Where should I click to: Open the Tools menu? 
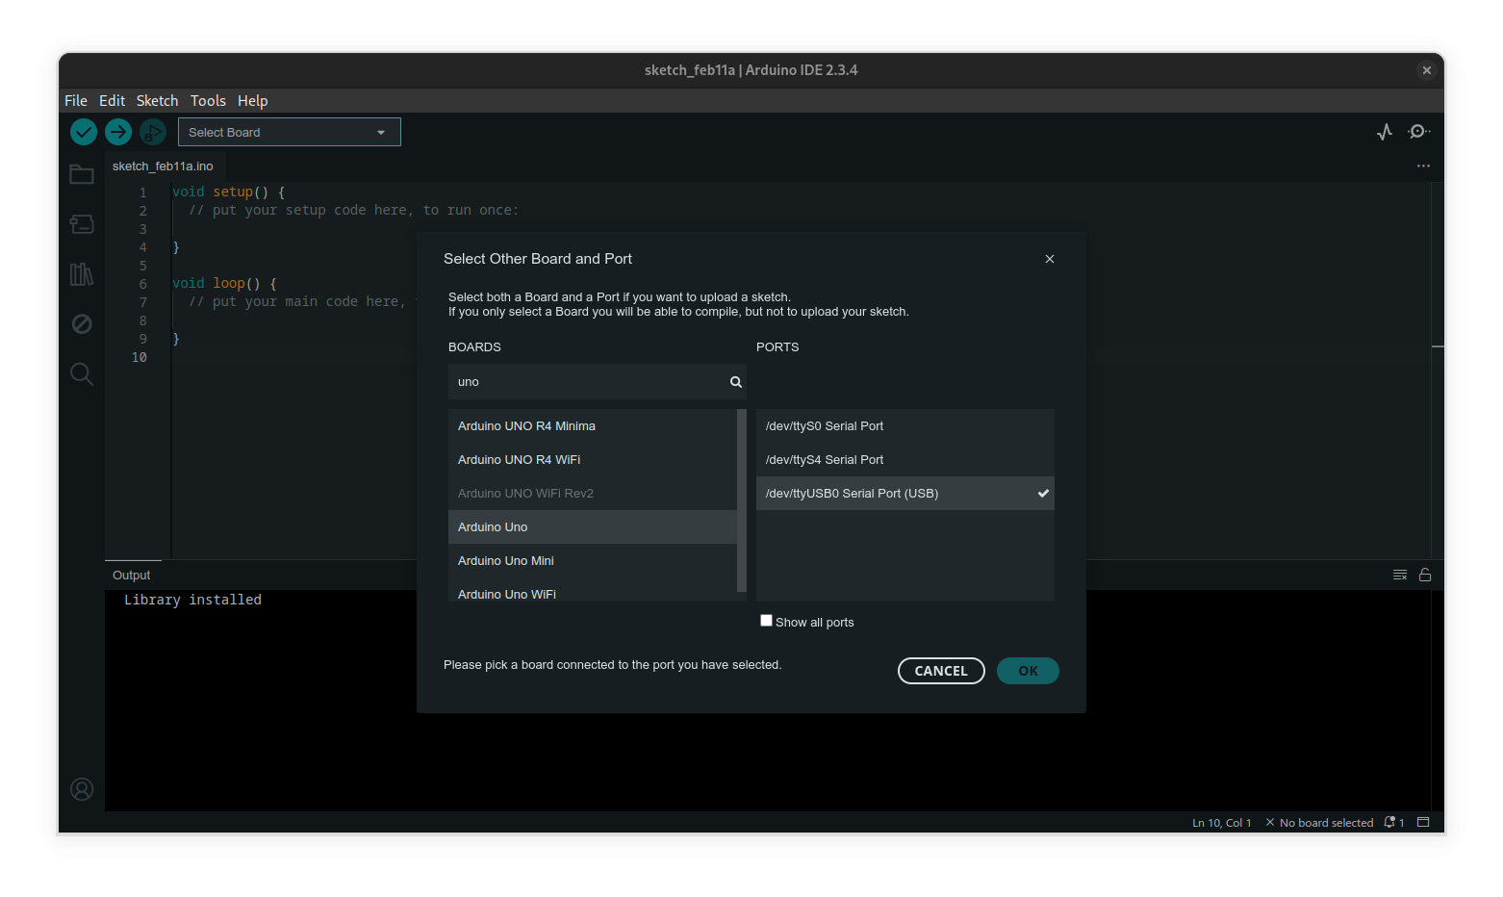(x=208, y=100)
